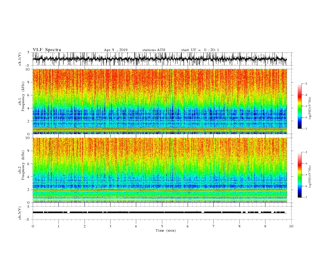
Task: Click the ch.1 voltage waveform trace
Action: click(x=159, y=59)
